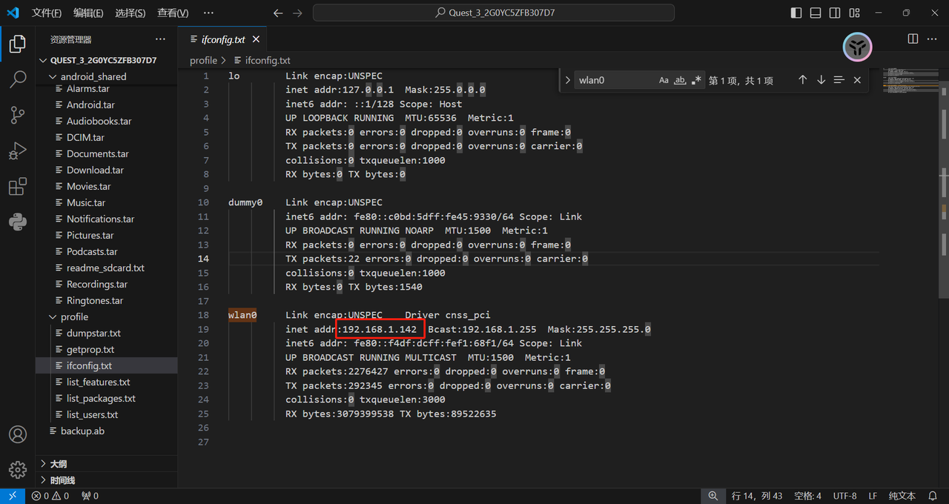Open the Search view in activity bar
Viewport: 949px width, 504px height.
point(18,80)
